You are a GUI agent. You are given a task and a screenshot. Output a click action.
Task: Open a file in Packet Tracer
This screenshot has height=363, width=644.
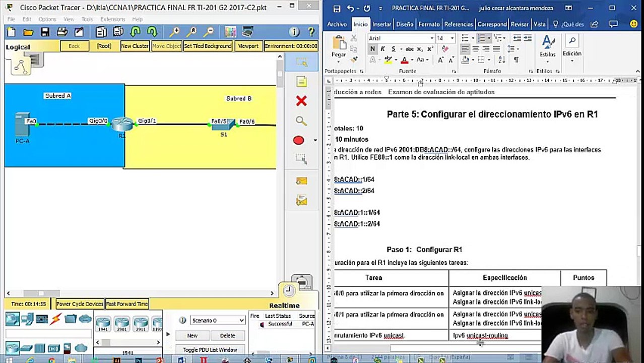point(28,32)
